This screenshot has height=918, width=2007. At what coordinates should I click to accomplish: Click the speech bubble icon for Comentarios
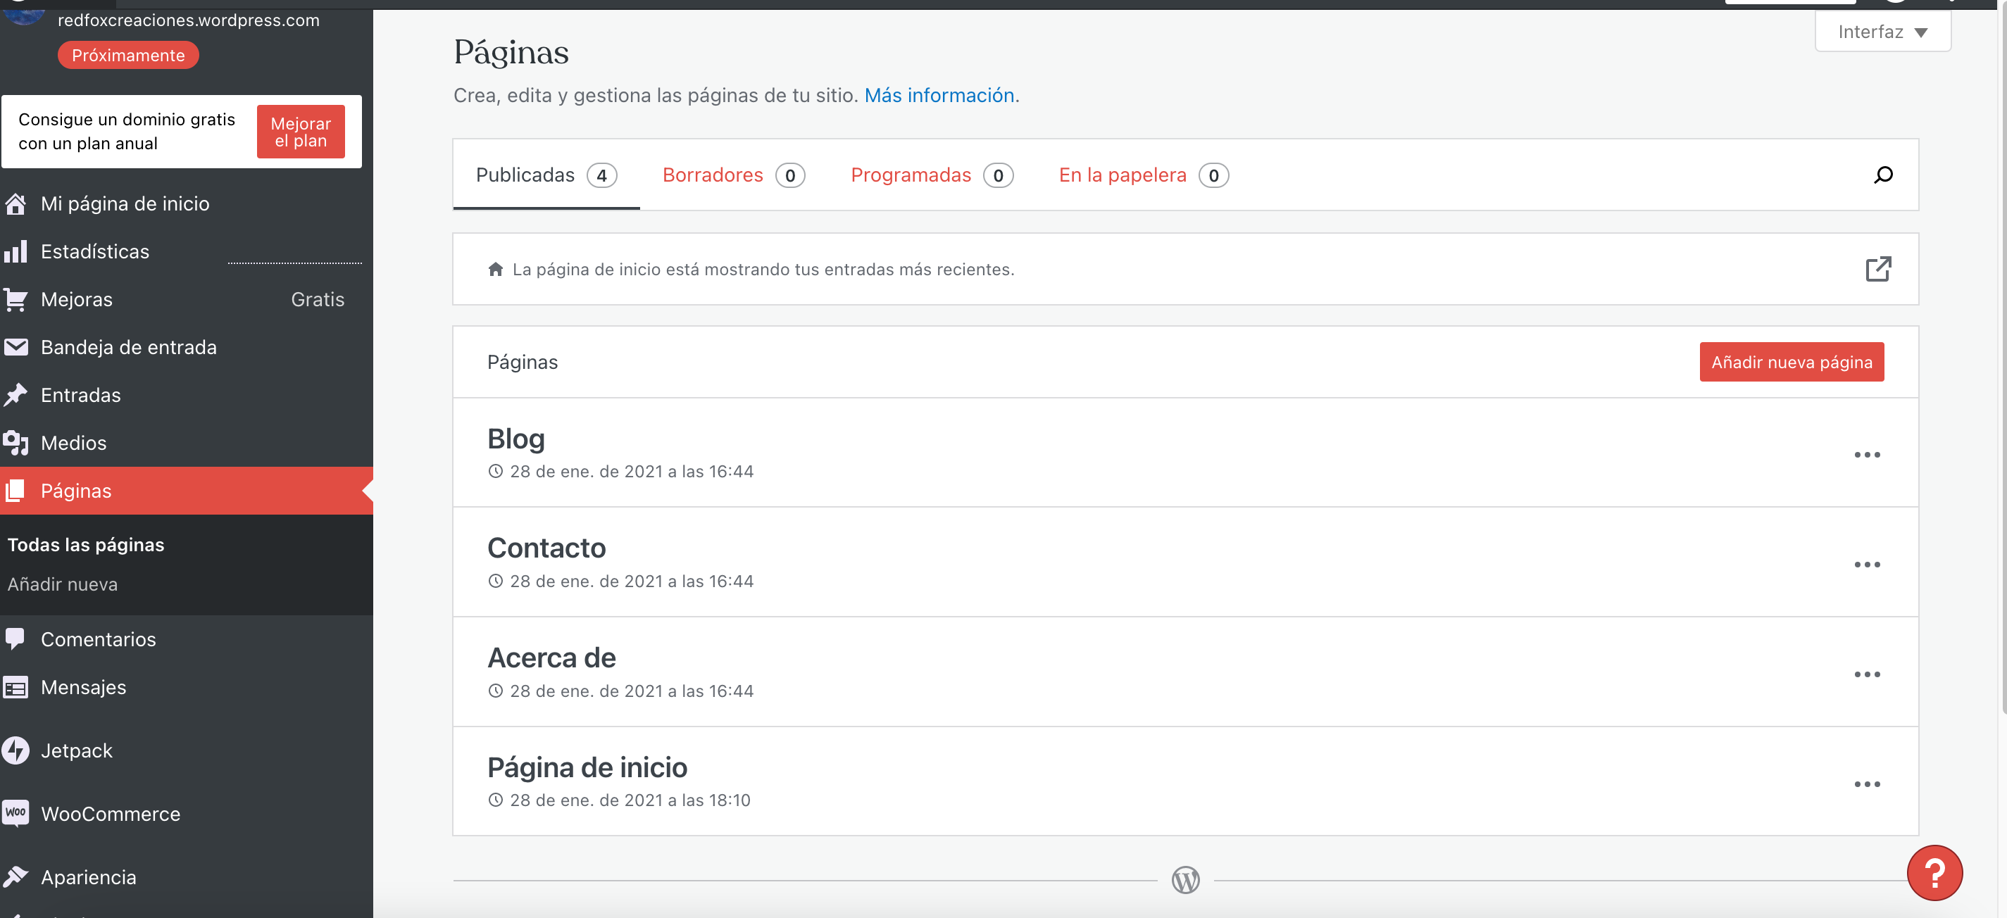pos(15,639)
